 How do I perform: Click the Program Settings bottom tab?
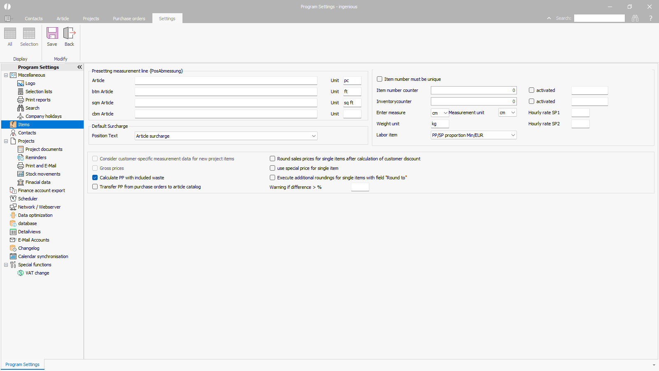(22, 364)
